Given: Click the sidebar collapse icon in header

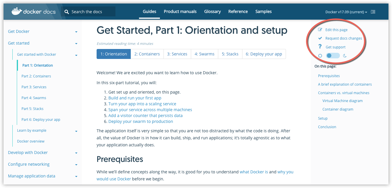Looking at the screenshot, I should (x=373, y=12).
